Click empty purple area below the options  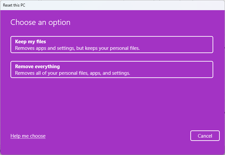coord(112,105)
